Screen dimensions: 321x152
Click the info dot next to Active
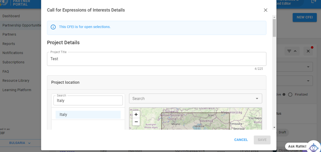pyautogui.click(x=284, y=95)
